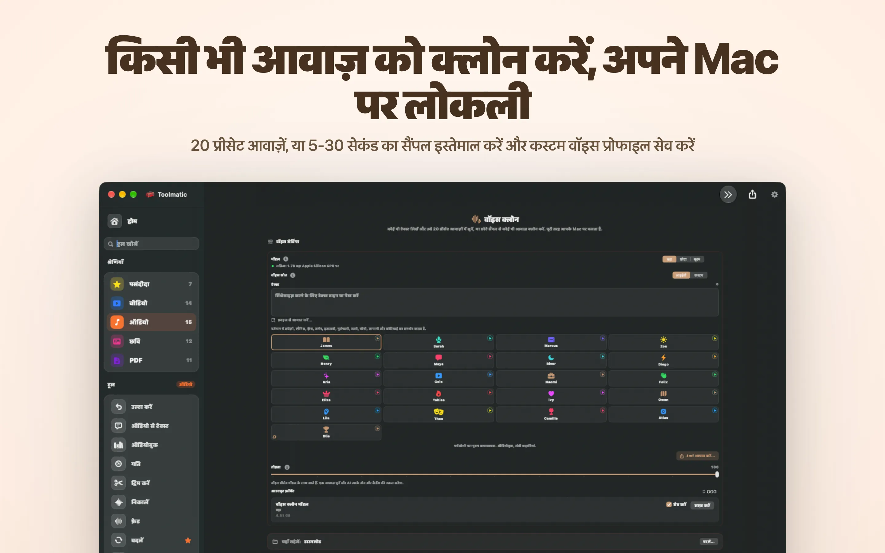The image size is (885, 553).
Task: Play preview of James voice
Action: tap(377, 338)
